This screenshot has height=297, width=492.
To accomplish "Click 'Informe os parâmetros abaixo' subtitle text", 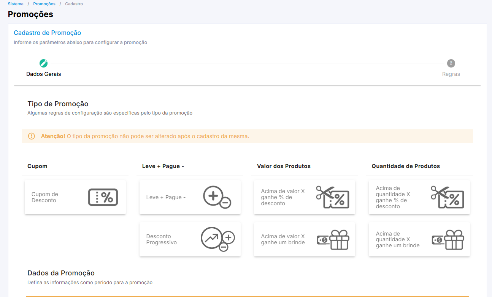I will click(x=80, y=42).
